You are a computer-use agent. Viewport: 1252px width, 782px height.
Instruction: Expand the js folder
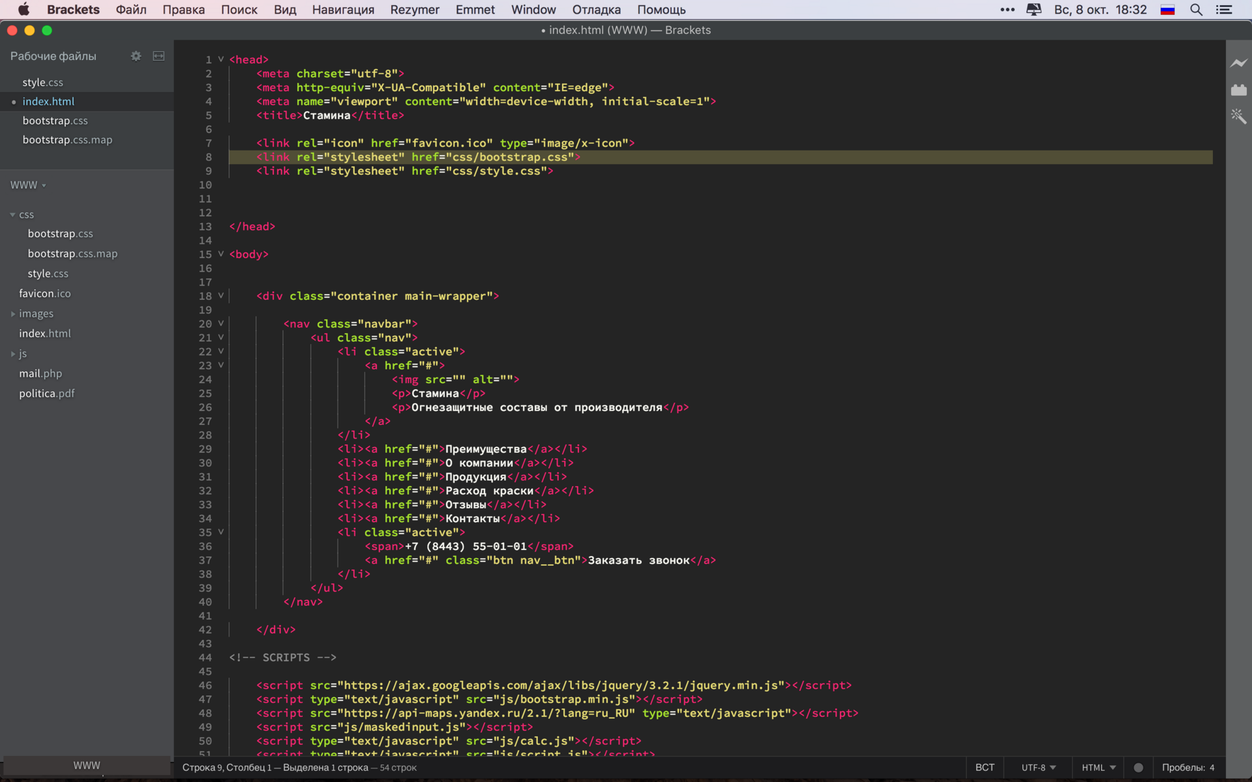pos(12,354)
